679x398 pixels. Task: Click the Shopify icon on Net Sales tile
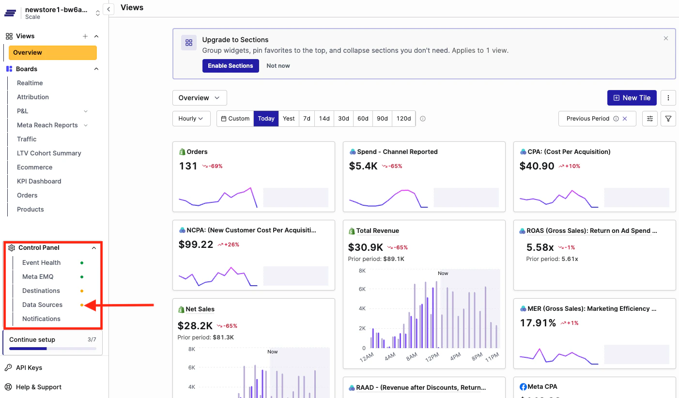pos(182,309)
